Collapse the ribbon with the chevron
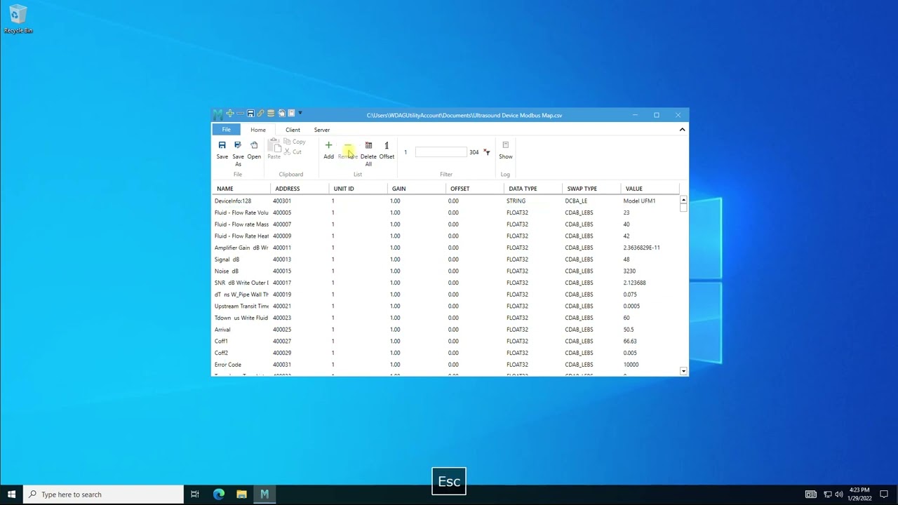Screen dimensions: 898x505 coord(682,130)
